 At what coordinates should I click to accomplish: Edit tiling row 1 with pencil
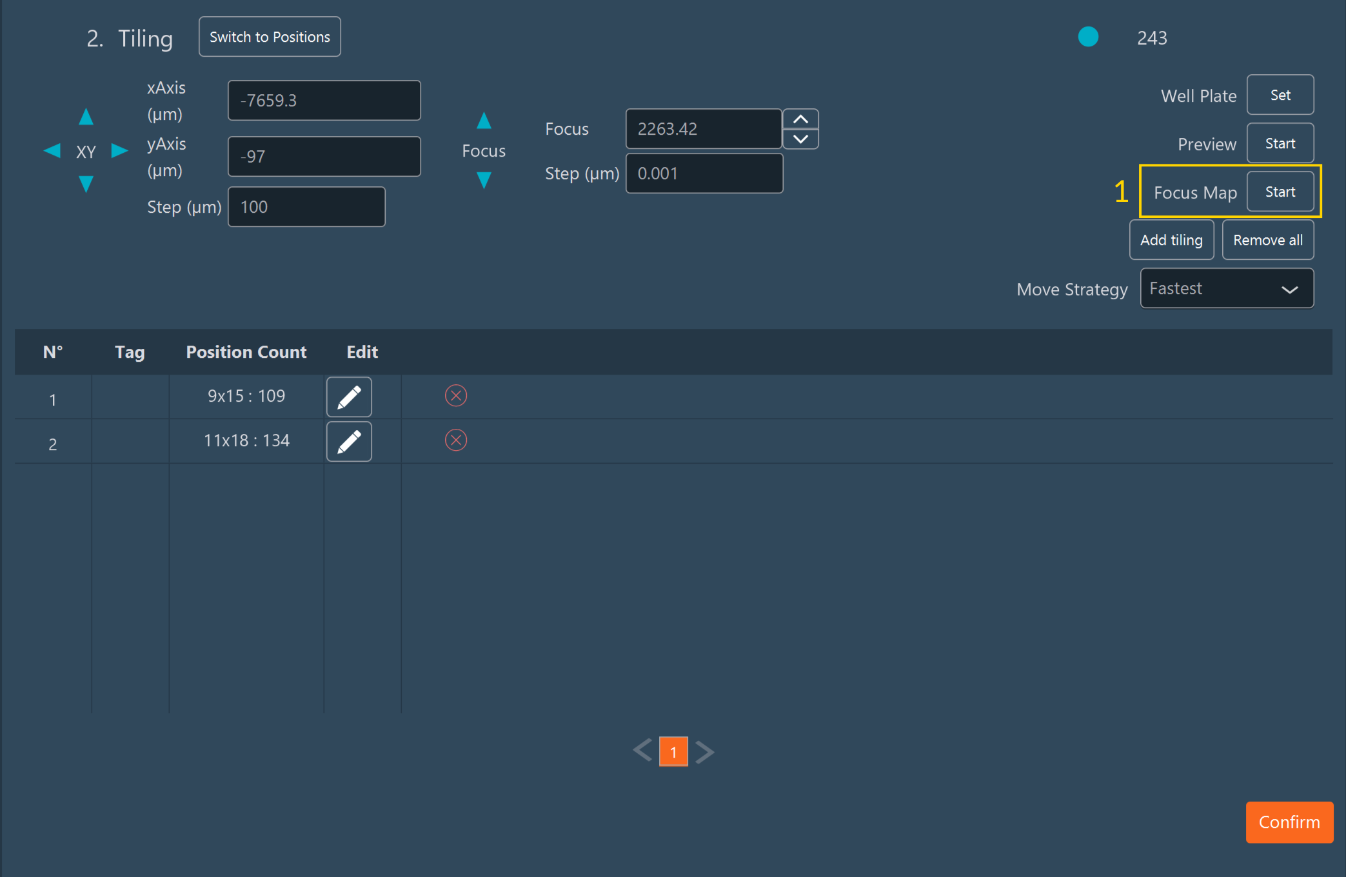tap(349, 397)
